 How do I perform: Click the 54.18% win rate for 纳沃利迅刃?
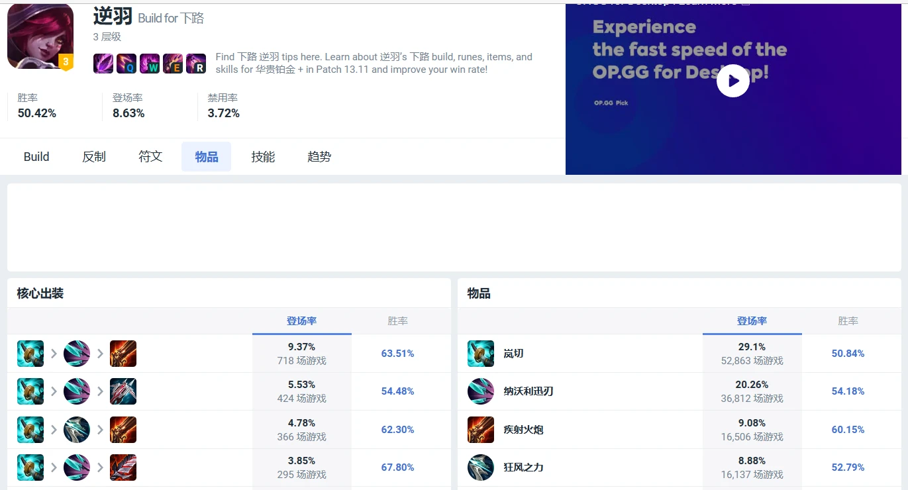tap(848, 391)
